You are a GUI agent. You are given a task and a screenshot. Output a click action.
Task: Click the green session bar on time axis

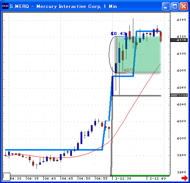point(140,176)
